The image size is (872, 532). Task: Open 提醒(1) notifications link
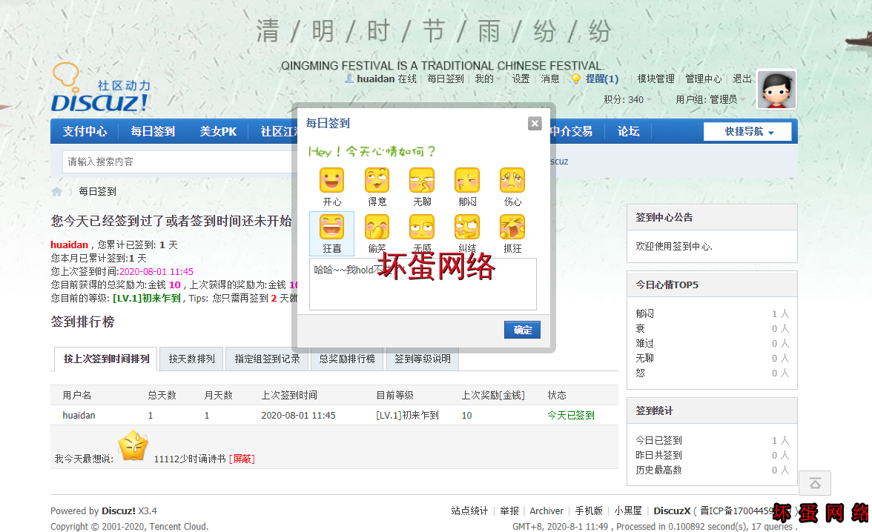[602, 79]
